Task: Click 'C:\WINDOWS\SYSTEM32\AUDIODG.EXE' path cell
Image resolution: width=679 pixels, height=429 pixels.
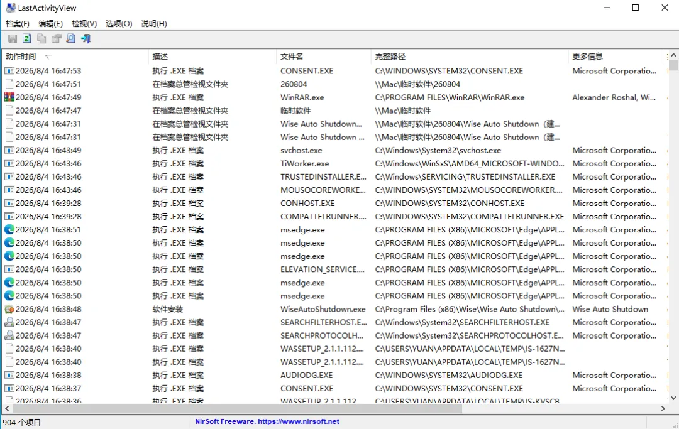Action: pos(449,376)
